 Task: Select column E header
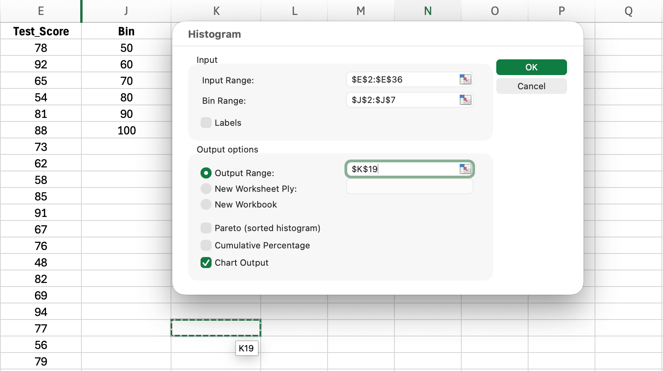[x=41, y=11]
